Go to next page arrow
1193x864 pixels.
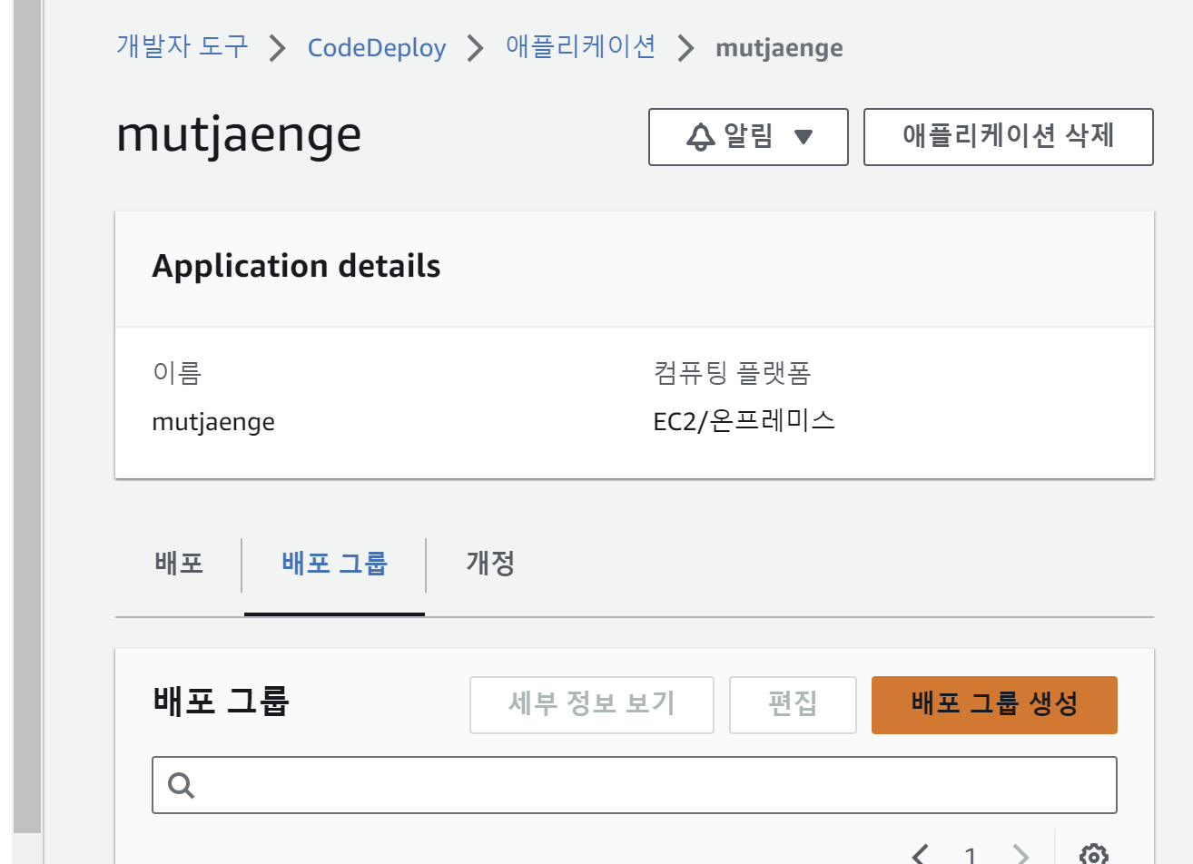(x=1020, y=853)
